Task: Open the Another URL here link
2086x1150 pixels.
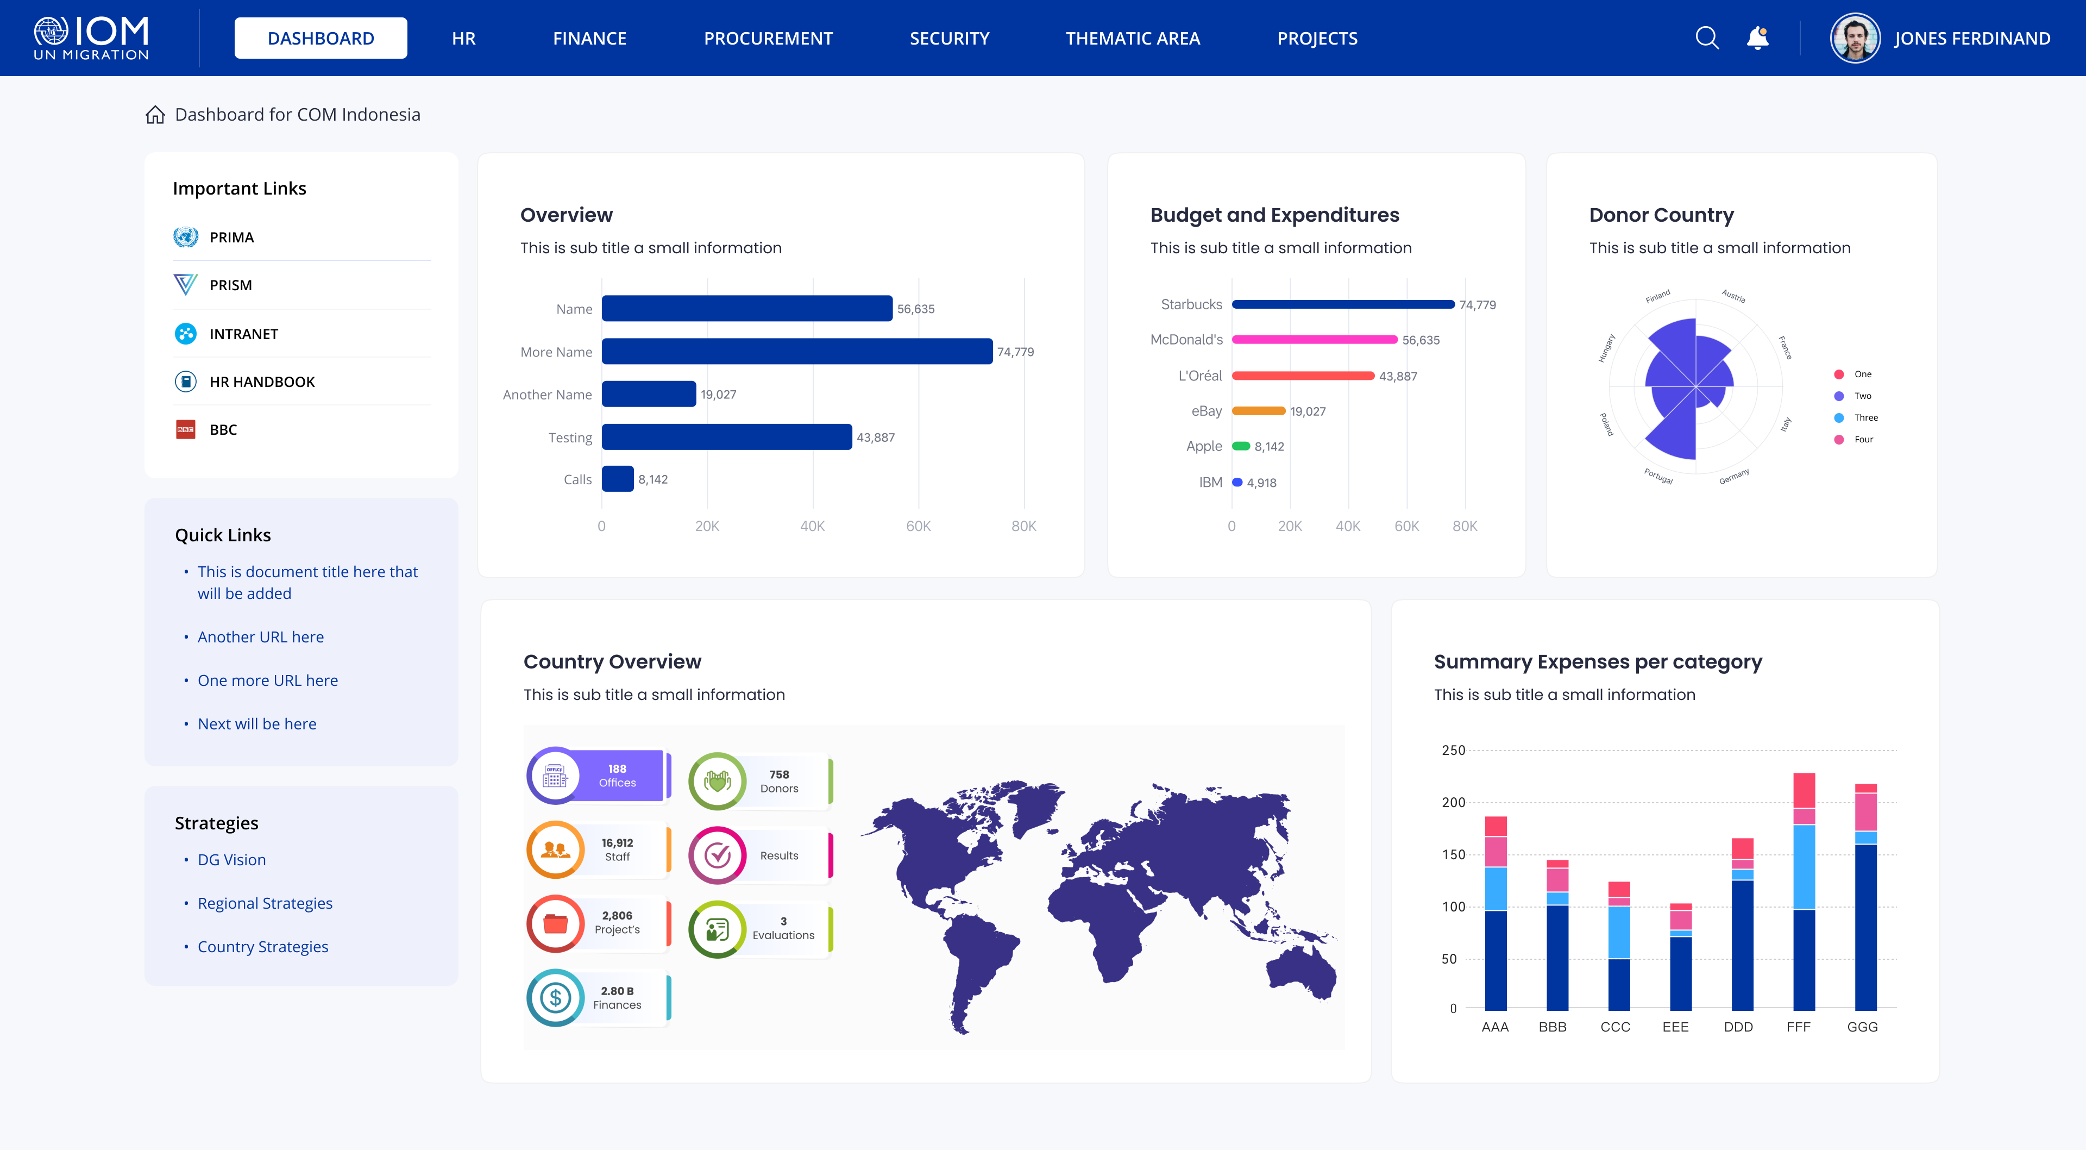Action: tap(260, 637)
